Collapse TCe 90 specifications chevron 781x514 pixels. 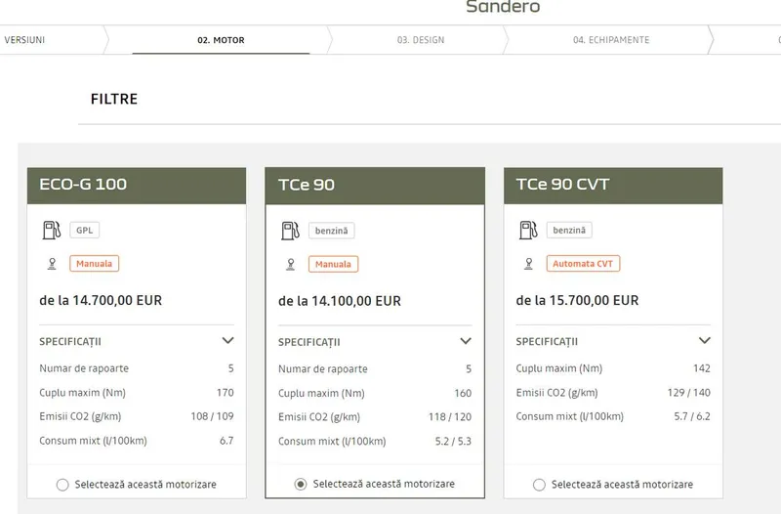point(466,341)
